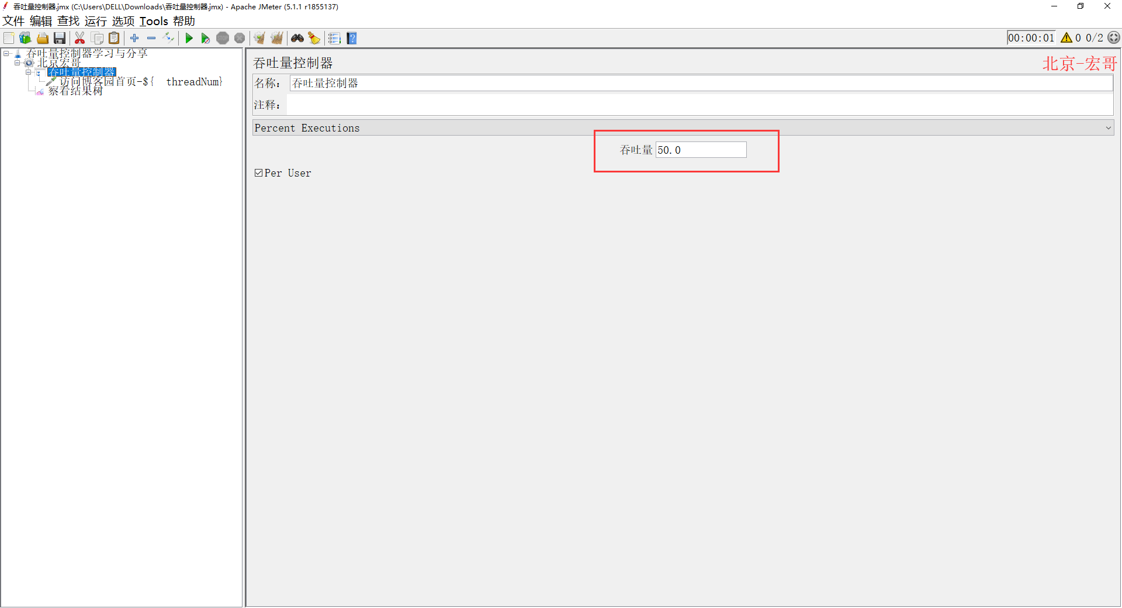The width and height of the screenshot is (1122, 608).
Task: Open the 查找 menu
Action: pos(68,21)
